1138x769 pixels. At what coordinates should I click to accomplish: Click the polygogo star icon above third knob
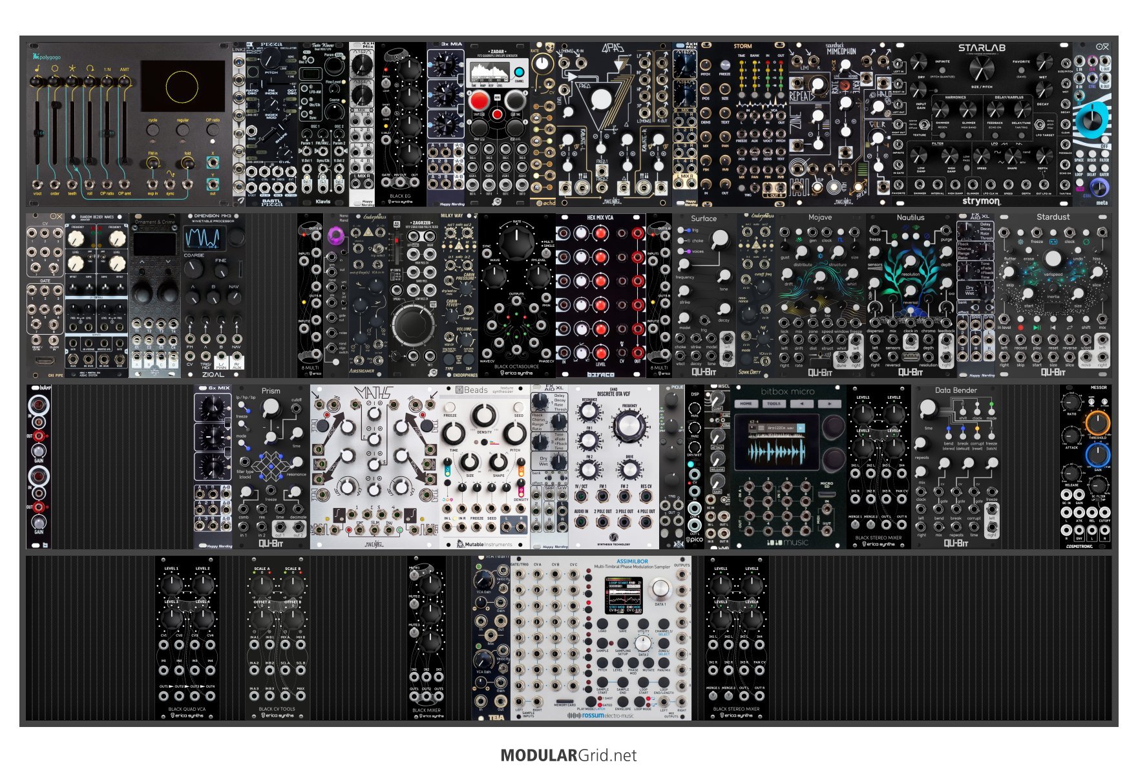pos(72,68)
